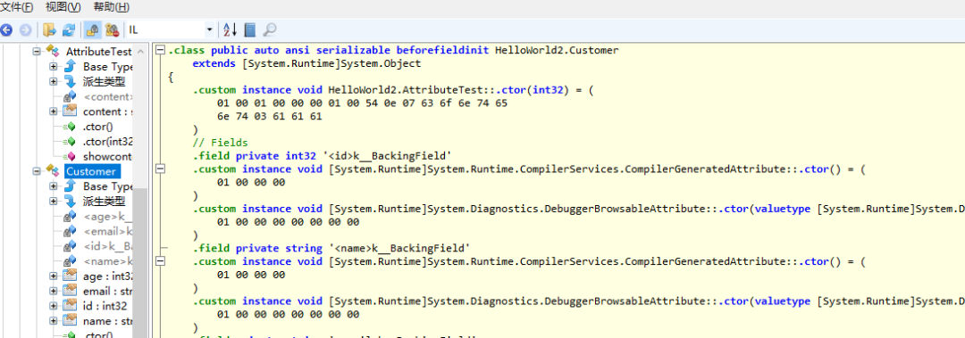This screenshot has height=338, width=965.
Task: Select the showcont method tree item
Action: pos(107,157)
